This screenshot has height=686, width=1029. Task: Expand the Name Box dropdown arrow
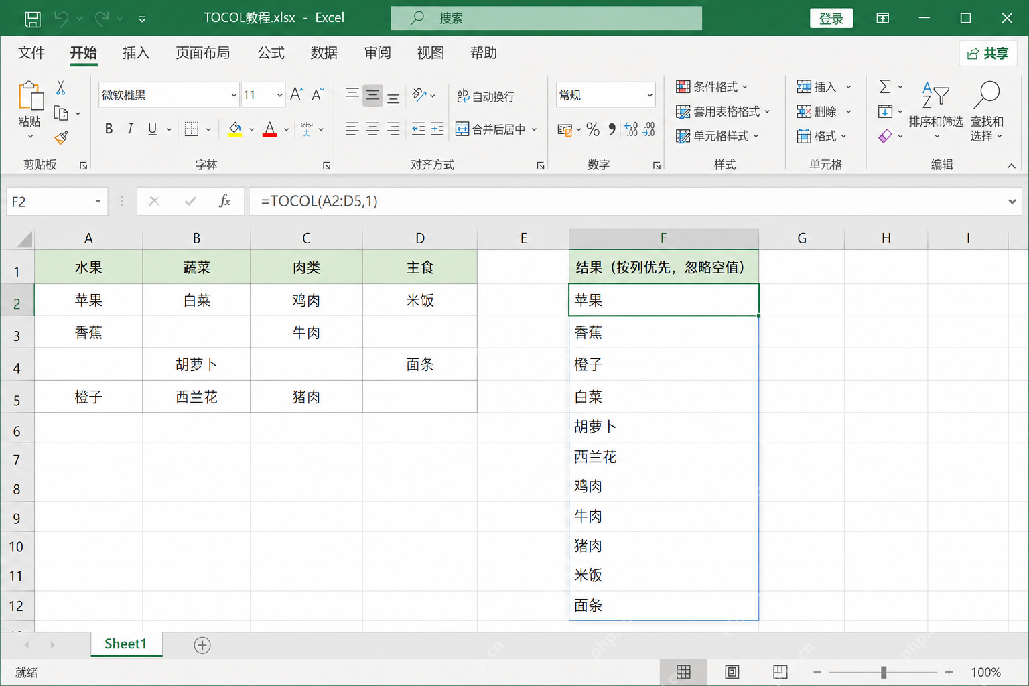pos(98,202)
